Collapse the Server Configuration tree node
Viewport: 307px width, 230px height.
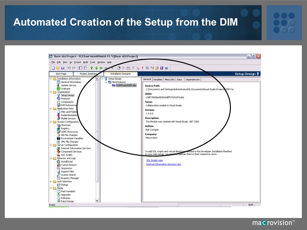(x=51, y=145)
